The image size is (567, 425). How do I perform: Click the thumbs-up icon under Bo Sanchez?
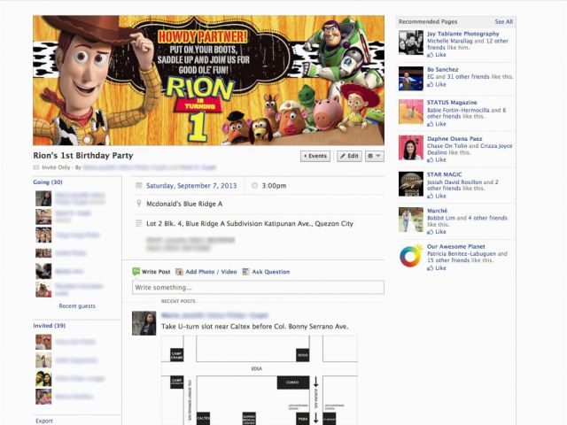(x=430, y=85)
